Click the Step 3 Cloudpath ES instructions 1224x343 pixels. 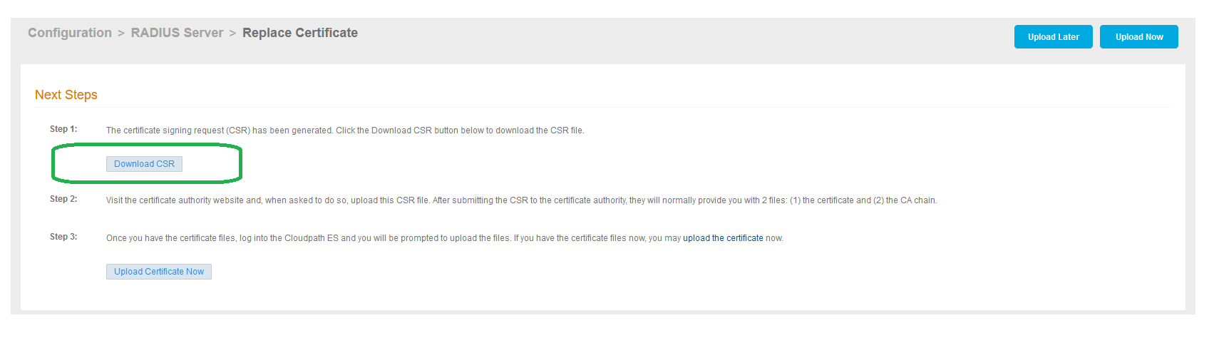tap(445, 238)
